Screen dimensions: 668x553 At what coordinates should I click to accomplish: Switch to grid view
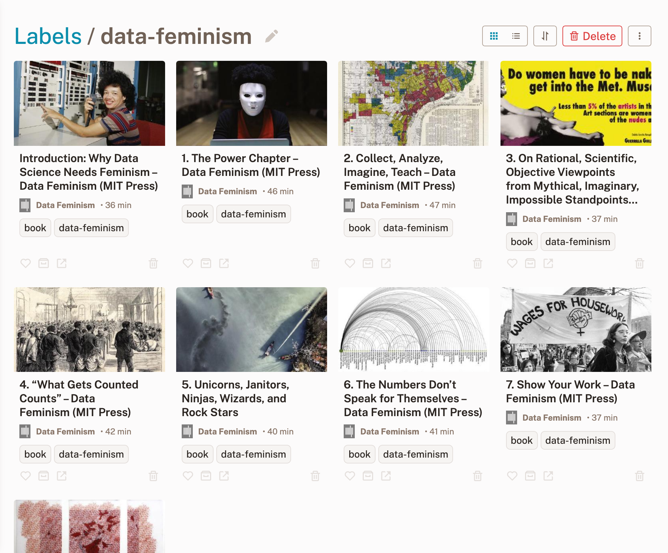click(x=494, y=36)
